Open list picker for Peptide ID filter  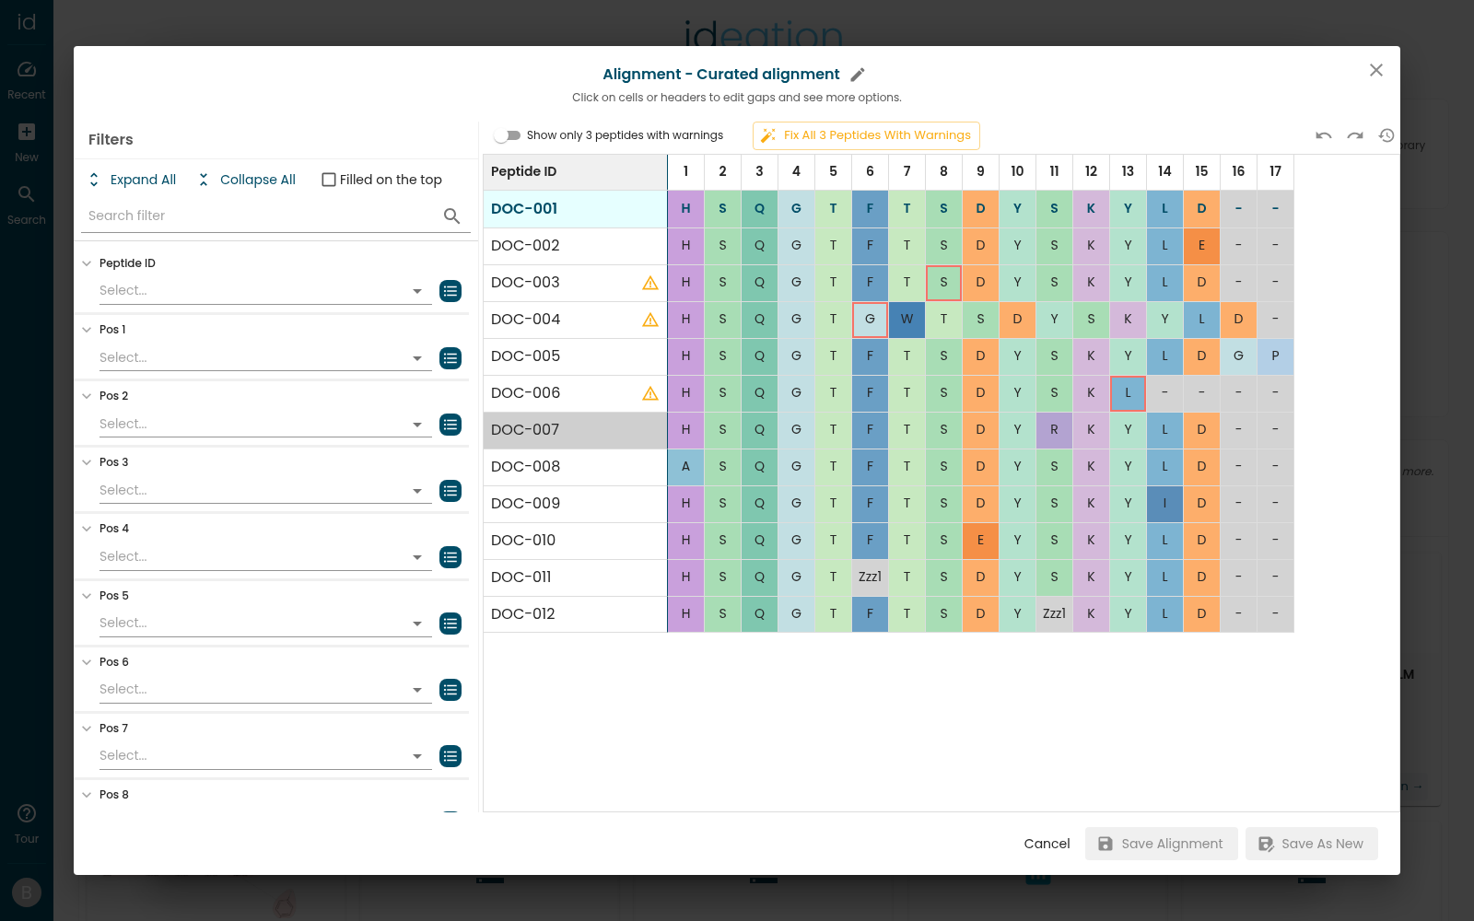point(450,291)
